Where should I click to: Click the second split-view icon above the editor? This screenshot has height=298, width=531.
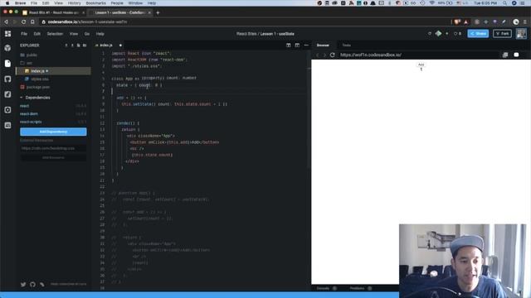point(297,46)
